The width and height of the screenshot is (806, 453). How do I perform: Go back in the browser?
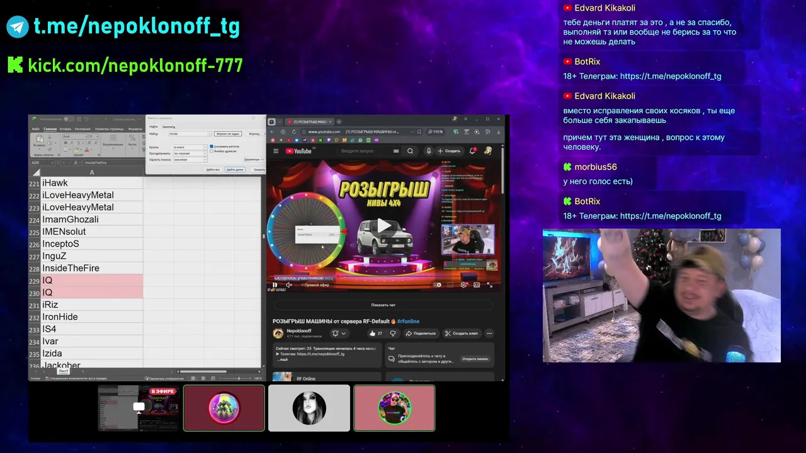pyautogui.click(x=272, y=131)
